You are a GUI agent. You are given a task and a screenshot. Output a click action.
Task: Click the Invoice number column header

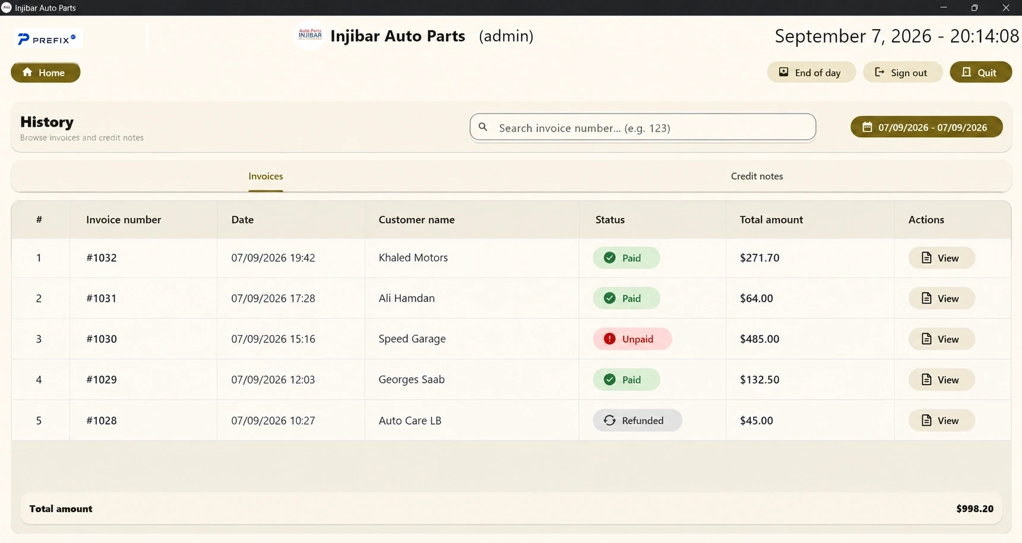coord(124,219)
